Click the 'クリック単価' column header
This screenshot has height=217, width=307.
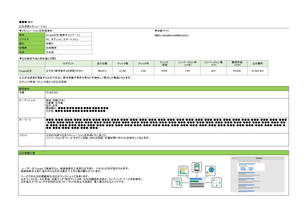[x=164, y=64]
